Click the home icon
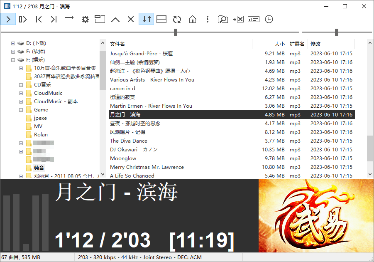374x262 pixels. tap(193, 19)
